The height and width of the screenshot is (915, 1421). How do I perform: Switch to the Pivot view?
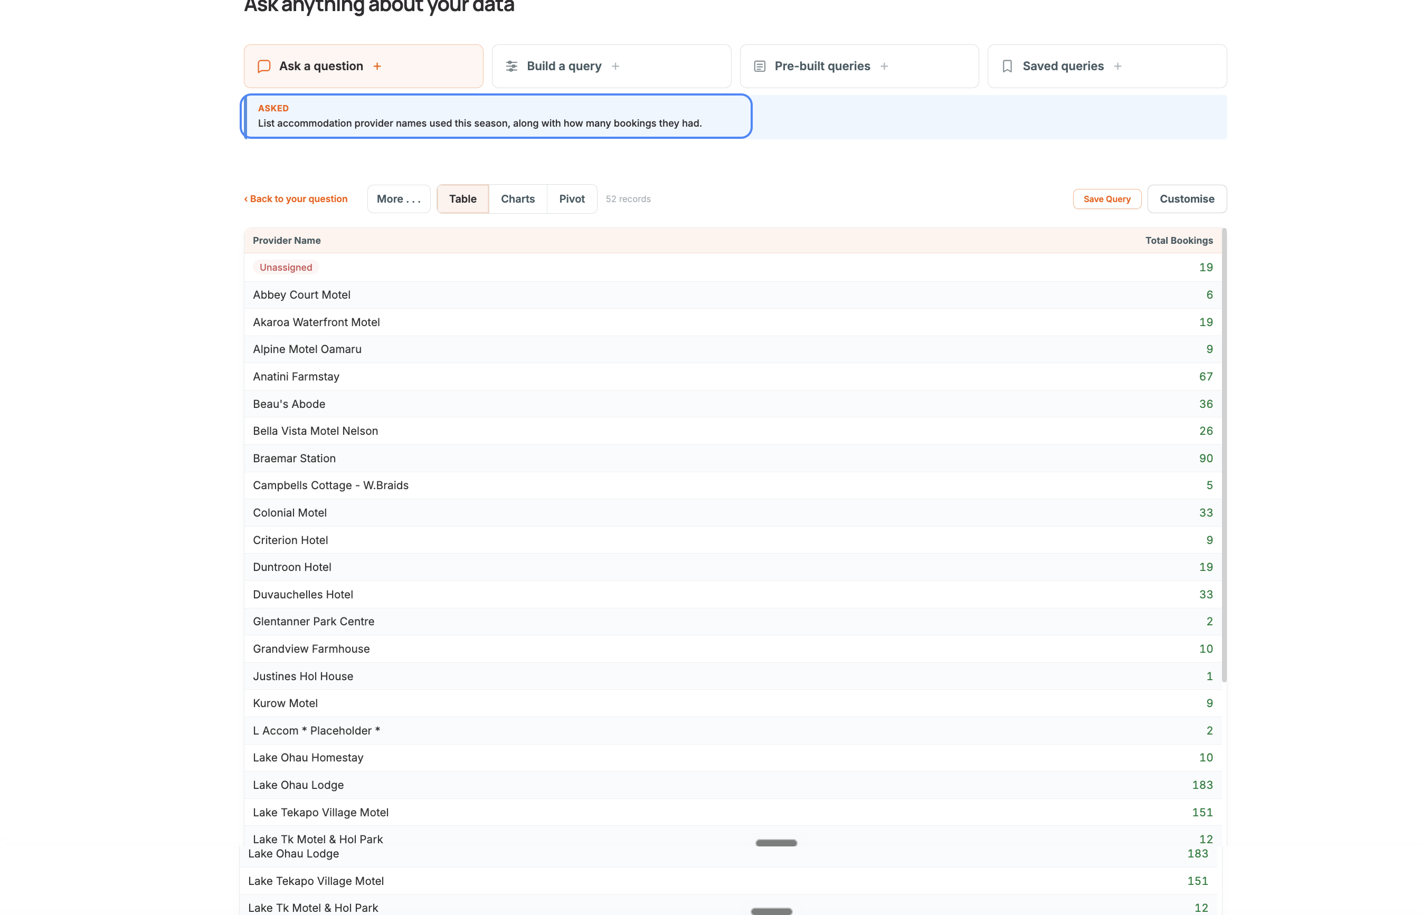coord(572,199)
